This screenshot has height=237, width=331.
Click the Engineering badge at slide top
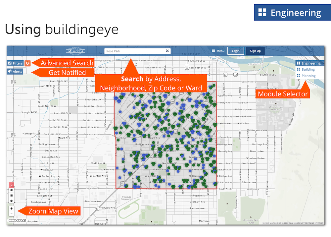(292, 13)
